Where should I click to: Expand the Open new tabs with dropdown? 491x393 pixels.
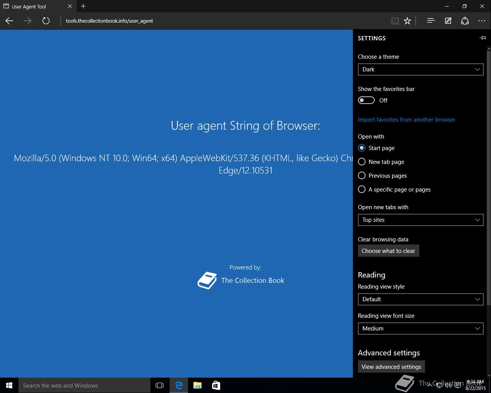coord(420,220)
